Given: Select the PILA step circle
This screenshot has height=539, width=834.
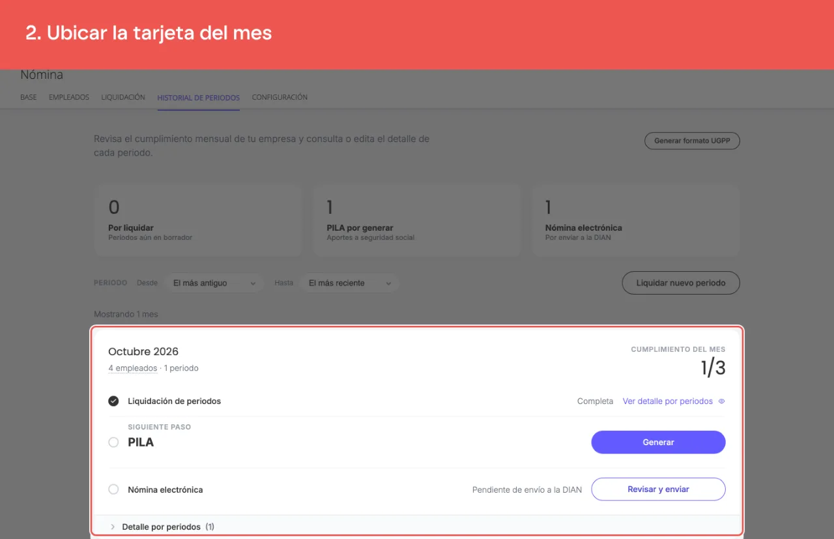Looking at the screenshot, I should click(x=113, y=443).
